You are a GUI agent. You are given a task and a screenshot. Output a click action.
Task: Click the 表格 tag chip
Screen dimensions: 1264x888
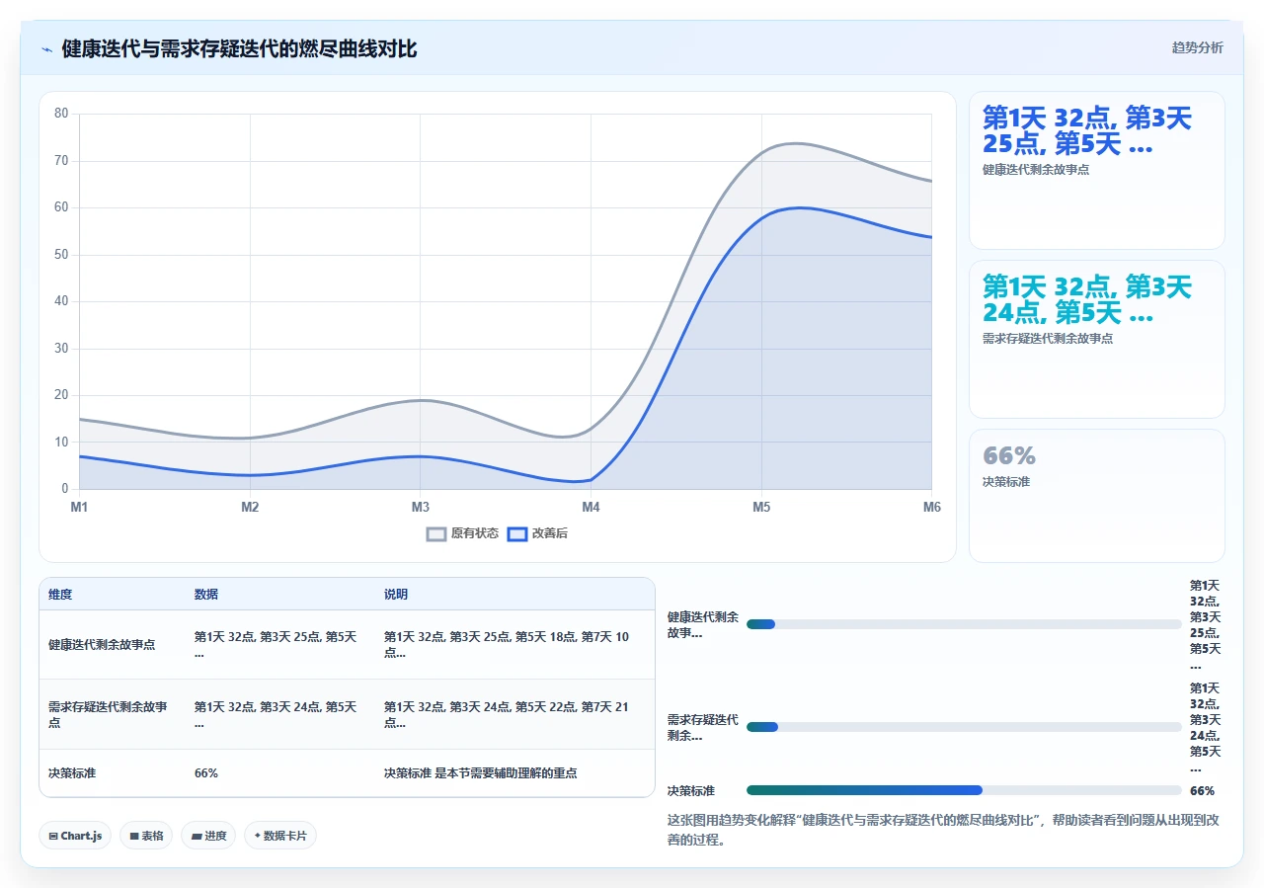click(x=146, y=836)
